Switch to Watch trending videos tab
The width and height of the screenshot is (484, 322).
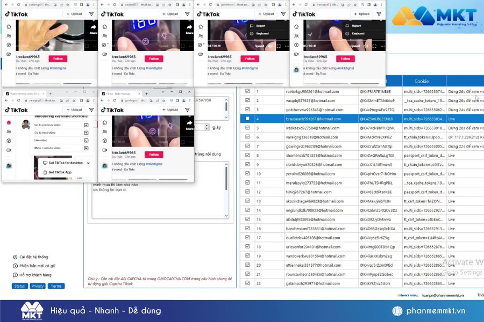pyautogui.click(x=25, y=94)
